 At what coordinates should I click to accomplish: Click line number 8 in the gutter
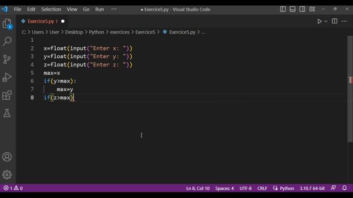(32, 97)
